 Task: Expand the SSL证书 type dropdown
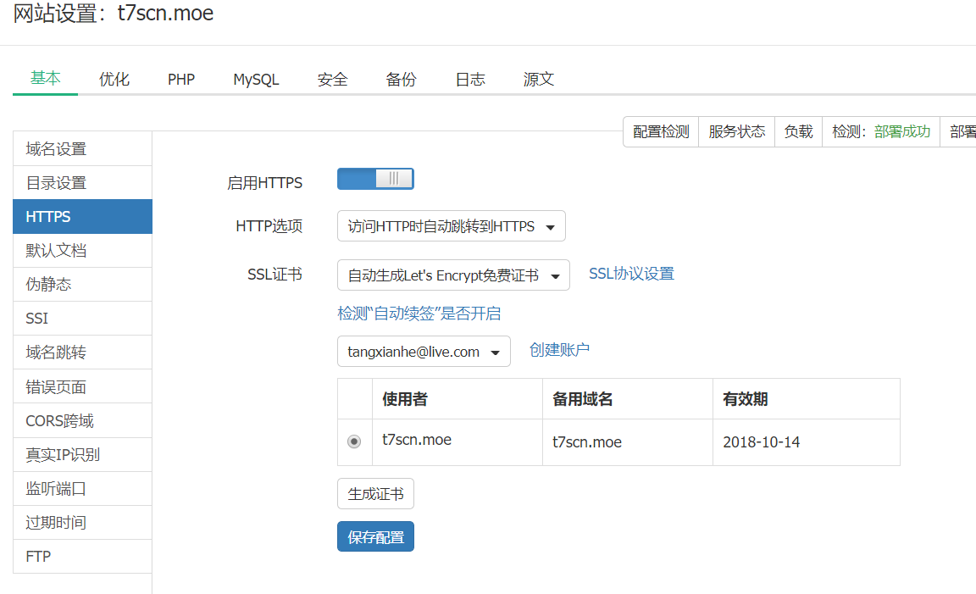(453, 275)
